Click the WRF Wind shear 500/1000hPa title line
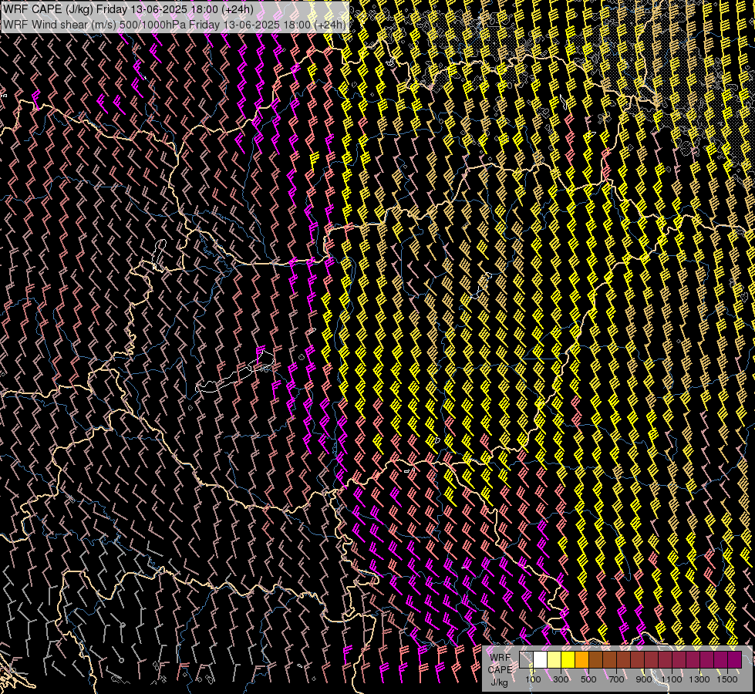 click(174, 24)
